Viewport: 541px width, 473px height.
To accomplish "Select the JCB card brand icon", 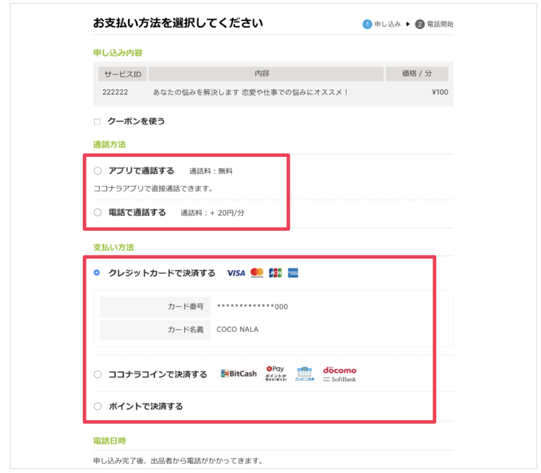I will (x=275, y=273).
